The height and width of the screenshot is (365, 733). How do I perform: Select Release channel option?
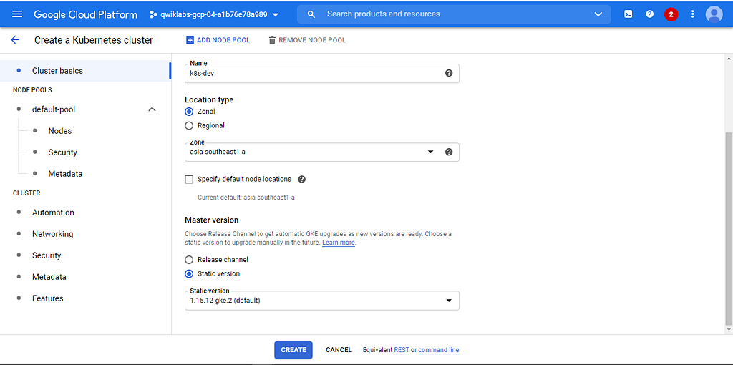(189, 259)
